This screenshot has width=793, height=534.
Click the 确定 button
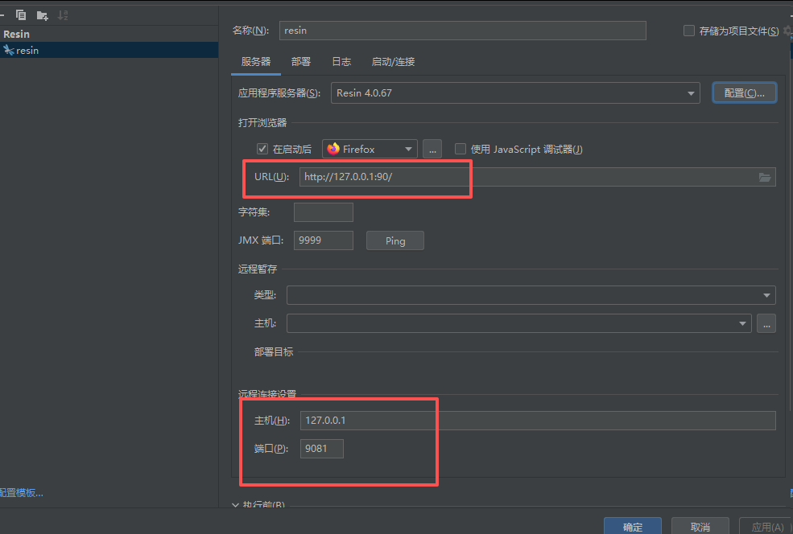(x=632, y=526)
